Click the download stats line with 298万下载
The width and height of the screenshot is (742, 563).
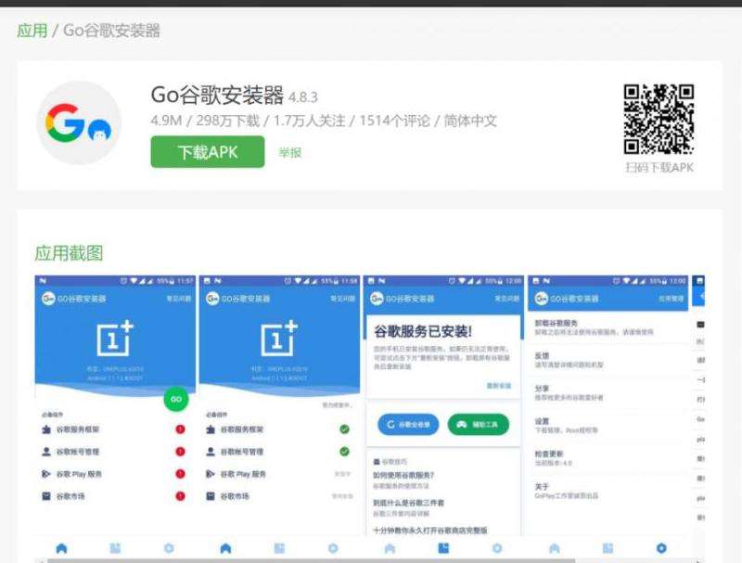tap(324, 121)
